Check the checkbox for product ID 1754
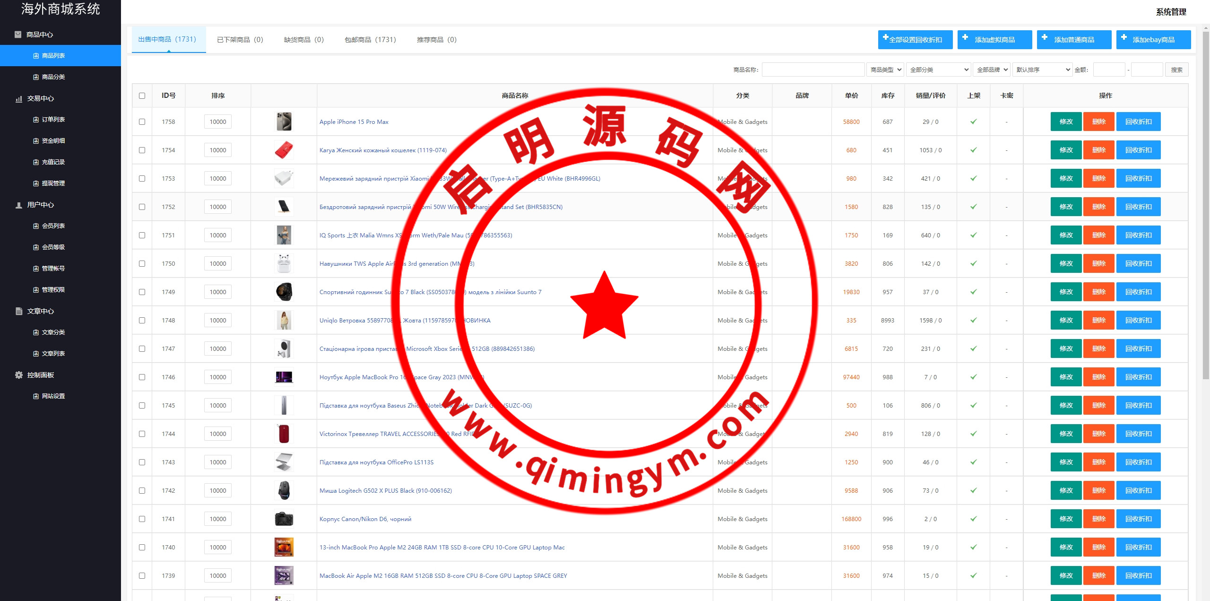 tap(142, 150)
